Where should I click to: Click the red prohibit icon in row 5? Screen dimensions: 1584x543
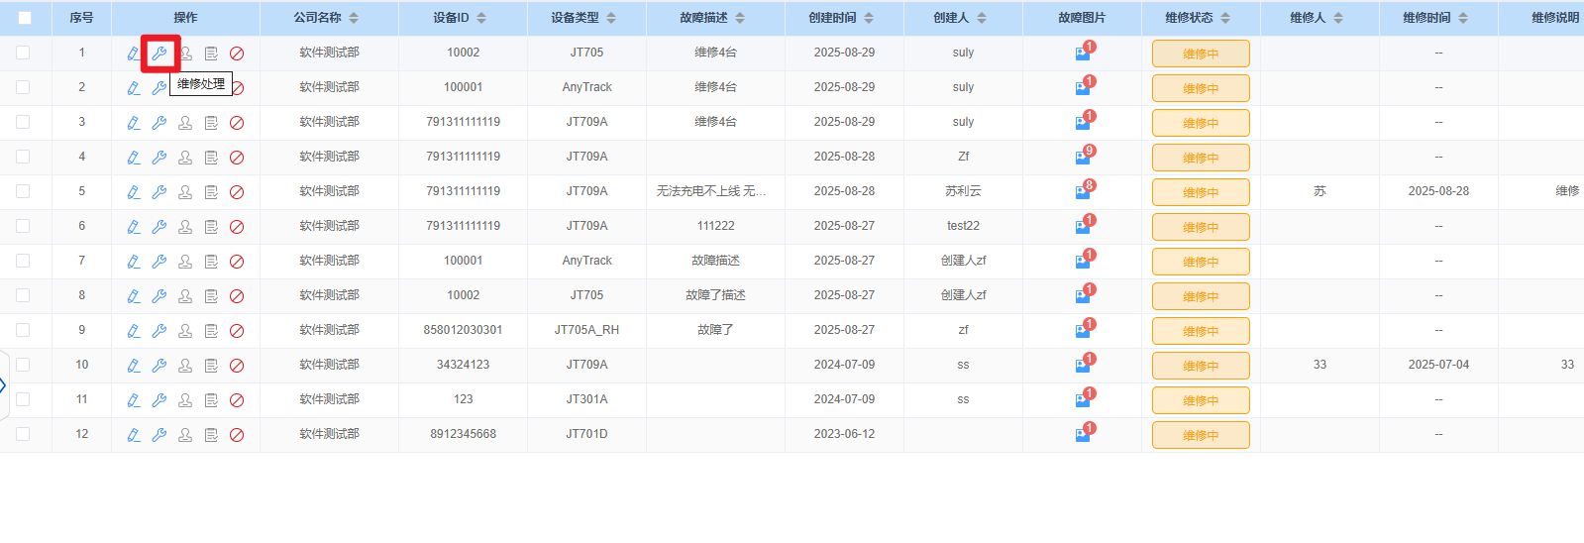237,192
